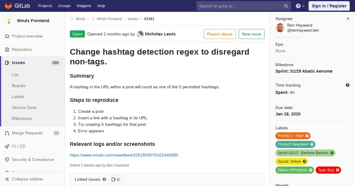The image size is (355, 186).
Task: Click the Report abuse button
Action: [220, 34]
